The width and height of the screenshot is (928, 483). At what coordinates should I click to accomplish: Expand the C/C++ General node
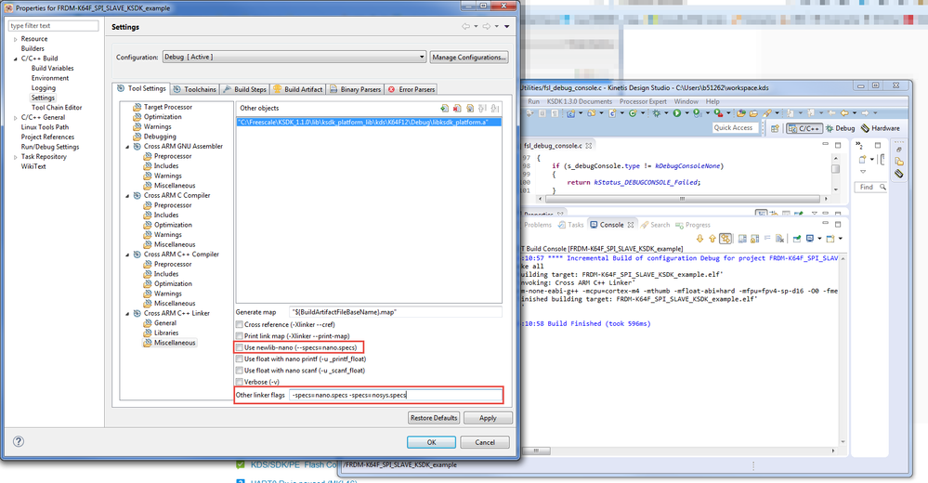(x=16, y=118)
